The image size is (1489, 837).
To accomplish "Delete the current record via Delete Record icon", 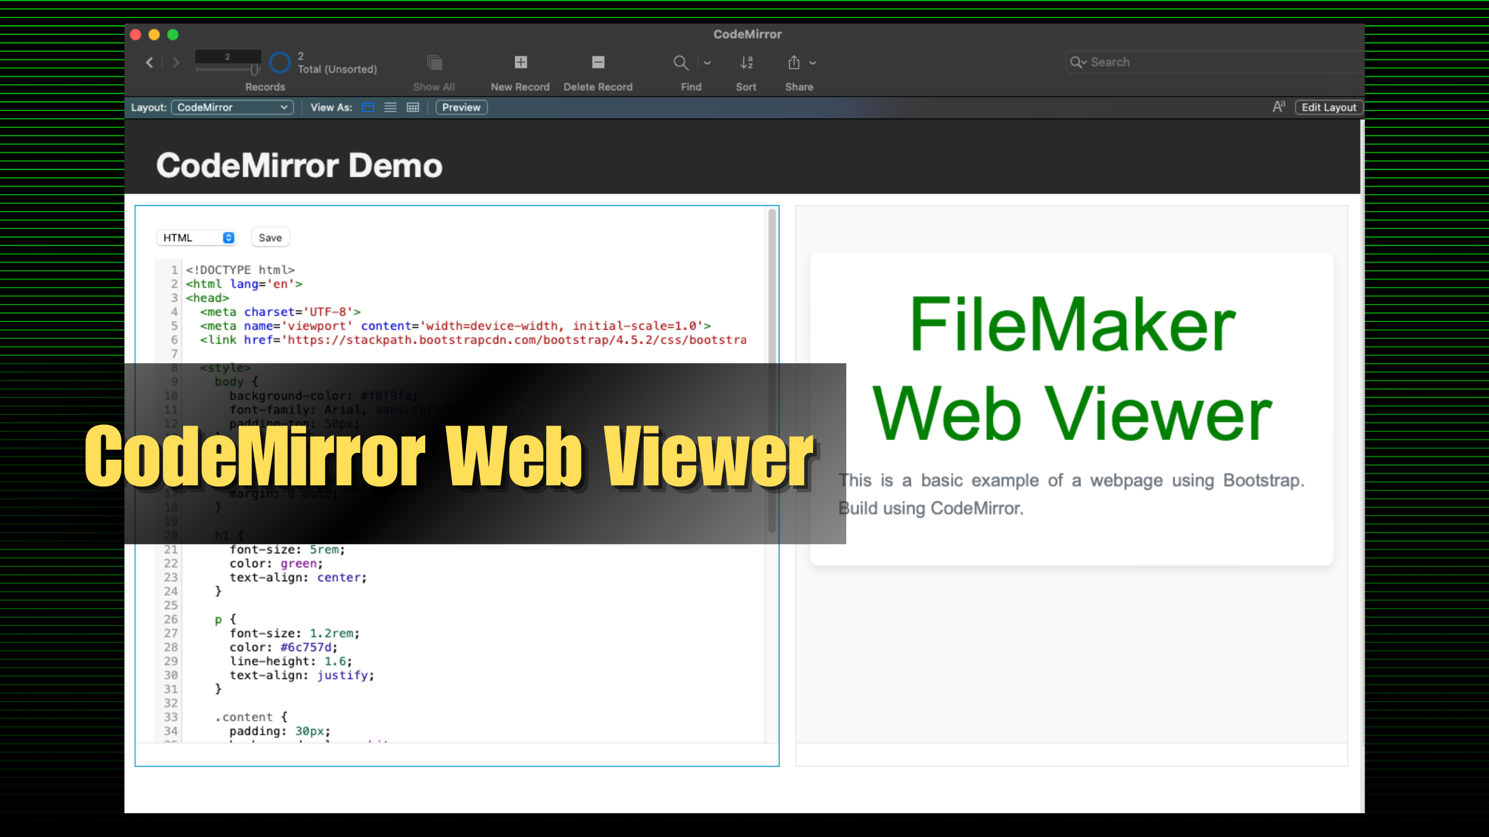I will [x=597, y=62].
